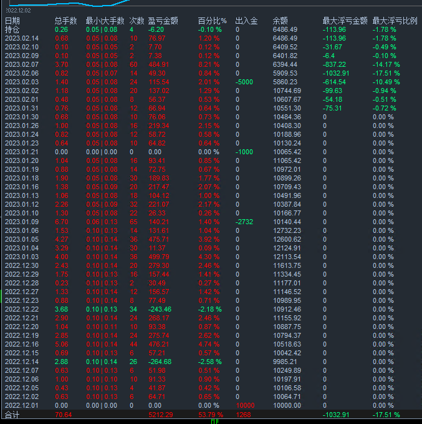Click the -6.20 open position loss

click(x=156, y=29)
